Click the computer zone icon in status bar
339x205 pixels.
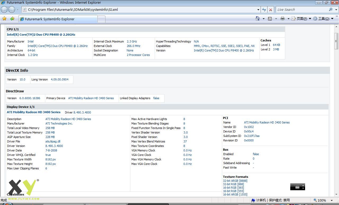[x=253, y=200]
